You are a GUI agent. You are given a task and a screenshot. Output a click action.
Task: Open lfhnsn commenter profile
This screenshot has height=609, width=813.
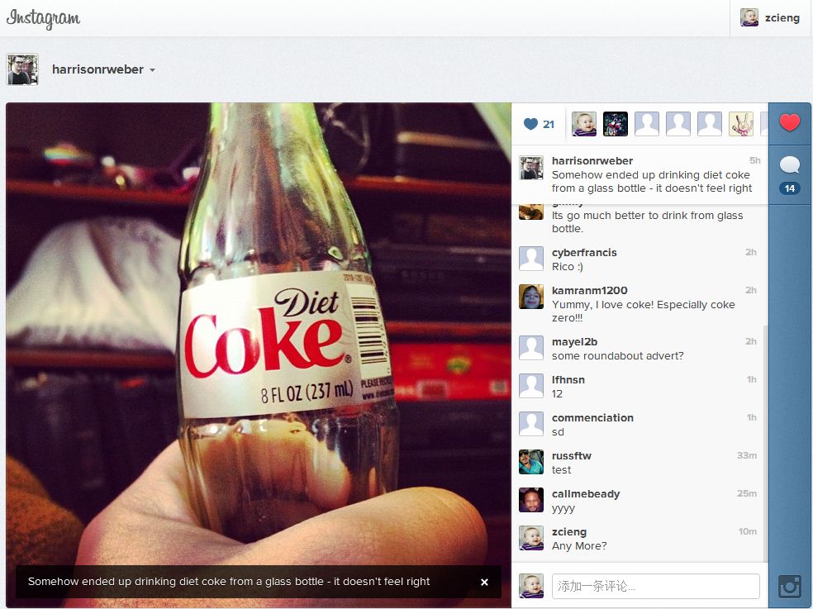[568, 380]
